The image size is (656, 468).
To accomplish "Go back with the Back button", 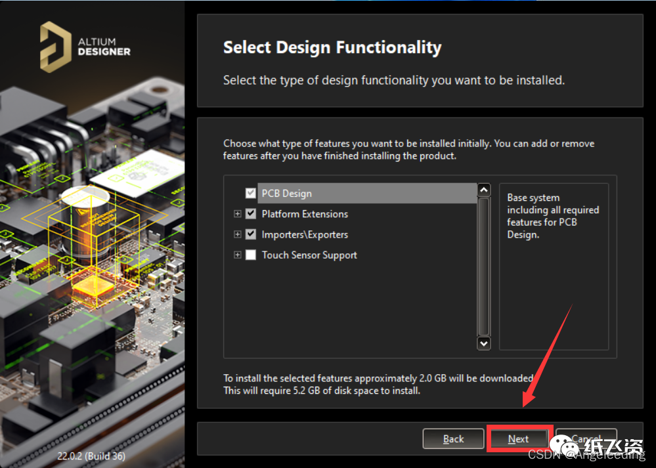I will coord(453,439).
